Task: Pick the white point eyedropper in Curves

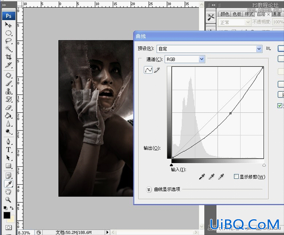Action: click(x=221, y=176)
